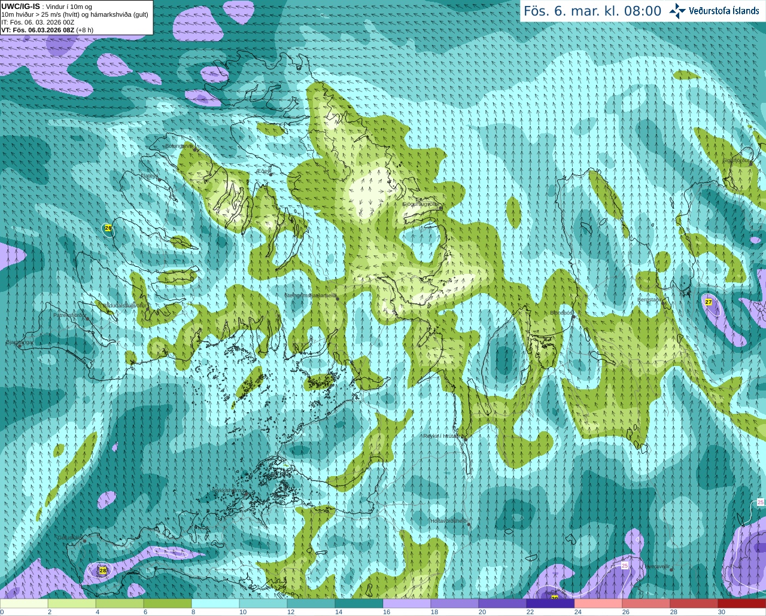
Task: Click the Æðey station label
Action: [x=263, y=171]
